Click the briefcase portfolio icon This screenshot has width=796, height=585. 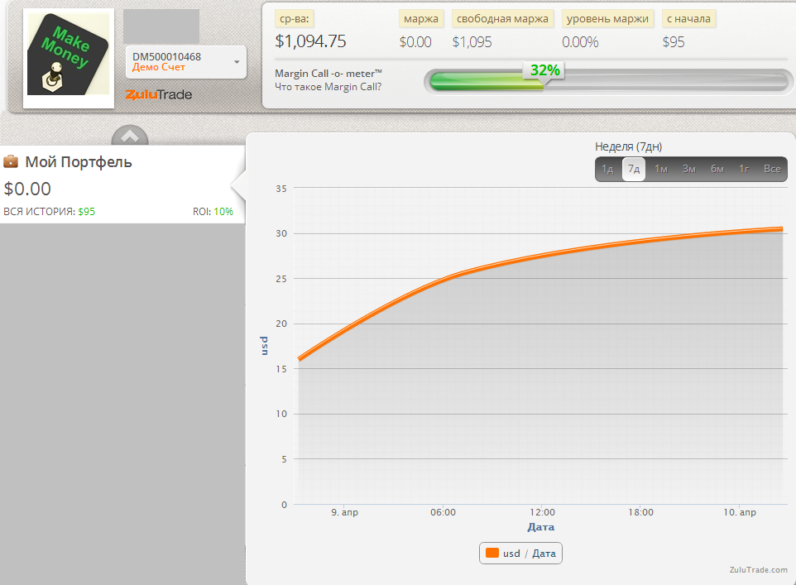click(11, 162)
